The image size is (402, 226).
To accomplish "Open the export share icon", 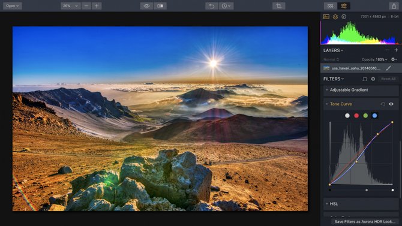I will [394, 6].
